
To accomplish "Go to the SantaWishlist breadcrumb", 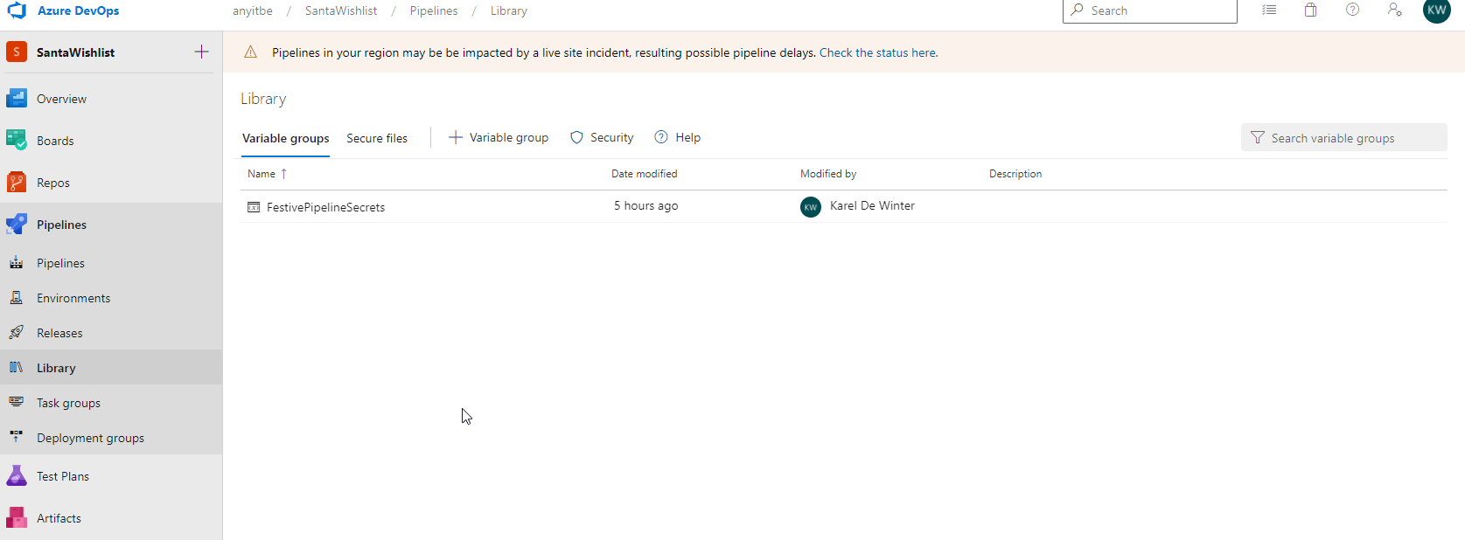I will pyautogui.click(x=341, y=10).
